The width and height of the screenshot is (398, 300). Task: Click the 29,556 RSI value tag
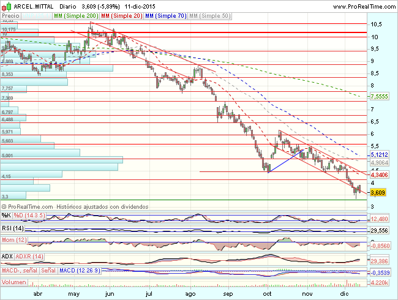pos(379,231)
